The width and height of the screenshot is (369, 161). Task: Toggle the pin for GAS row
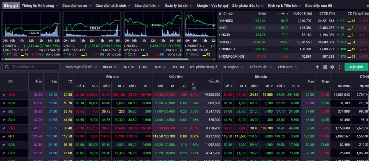(x=4, y=145)
